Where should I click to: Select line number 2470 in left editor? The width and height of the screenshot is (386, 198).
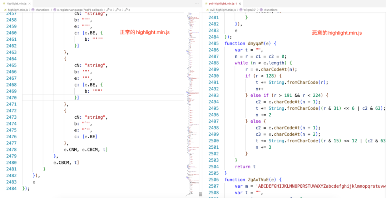[x=11, y=98]
